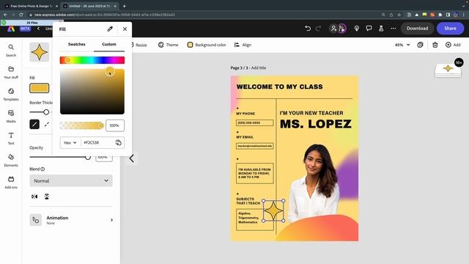The height and width of the screenshot is (264, 469).
Task: Open a new browser tab
Action: [124, 6]
